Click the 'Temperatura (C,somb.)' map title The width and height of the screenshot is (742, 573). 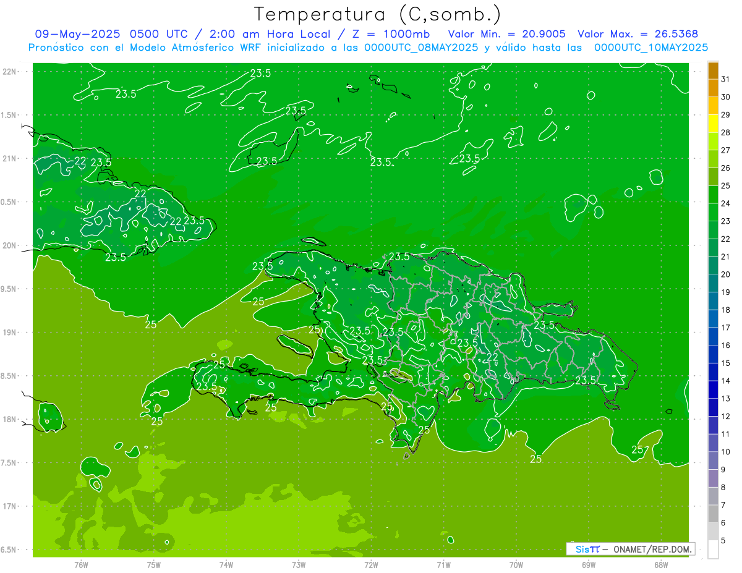click(378, 15)
